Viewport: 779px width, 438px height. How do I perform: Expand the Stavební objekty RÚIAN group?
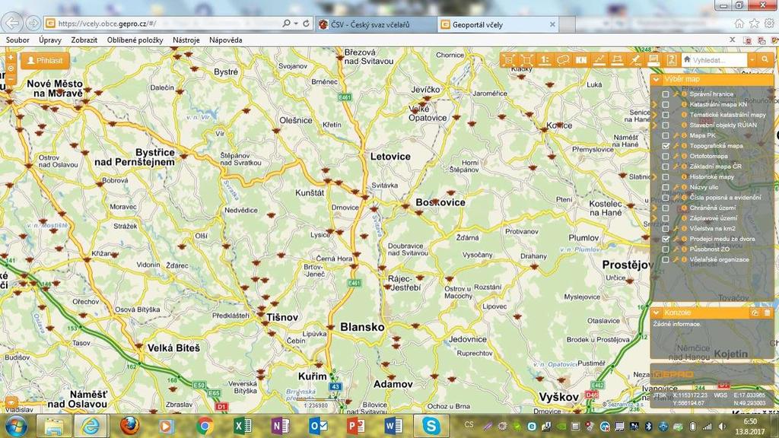click(x=654, y=125)
